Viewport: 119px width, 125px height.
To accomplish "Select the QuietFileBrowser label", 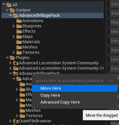I will pos(35,121).
